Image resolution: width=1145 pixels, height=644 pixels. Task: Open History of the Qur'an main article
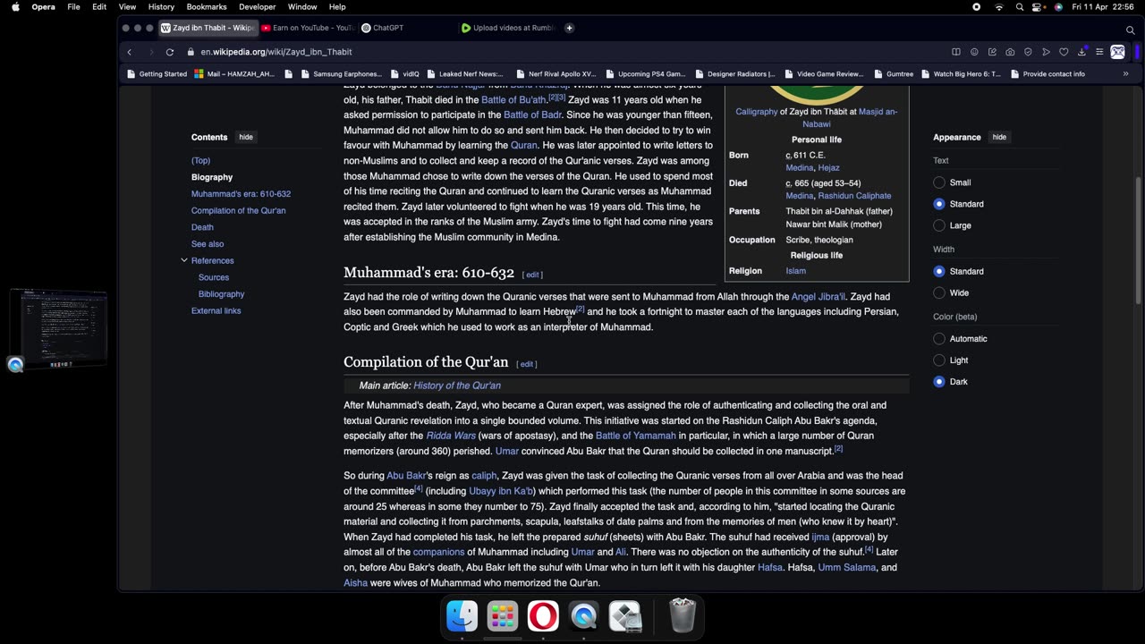pyautogui.click(x=457, y=386)
